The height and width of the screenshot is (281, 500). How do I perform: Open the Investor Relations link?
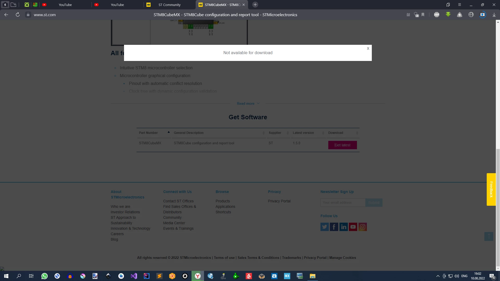pyautogui.click(x=125, y=212)
